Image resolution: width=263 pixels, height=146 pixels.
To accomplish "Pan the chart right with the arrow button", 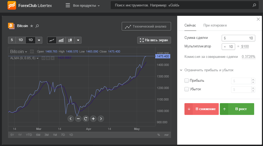I will point(101,119).
